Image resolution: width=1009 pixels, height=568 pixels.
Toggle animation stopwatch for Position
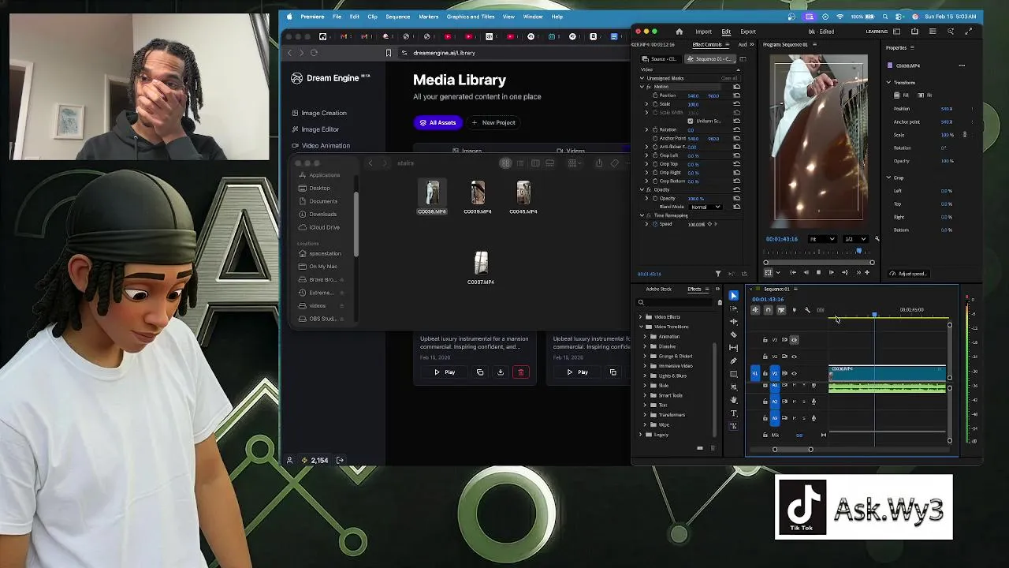(x=654, y=95)
